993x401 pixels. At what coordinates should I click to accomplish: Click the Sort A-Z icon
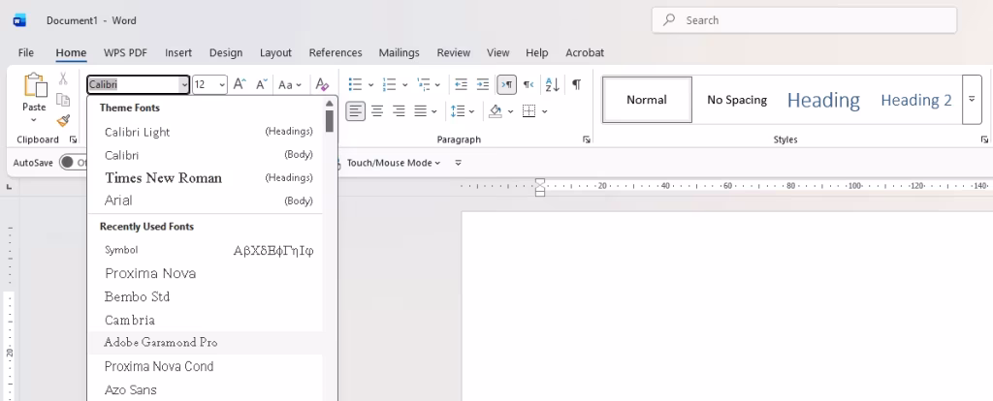[552, 84]
